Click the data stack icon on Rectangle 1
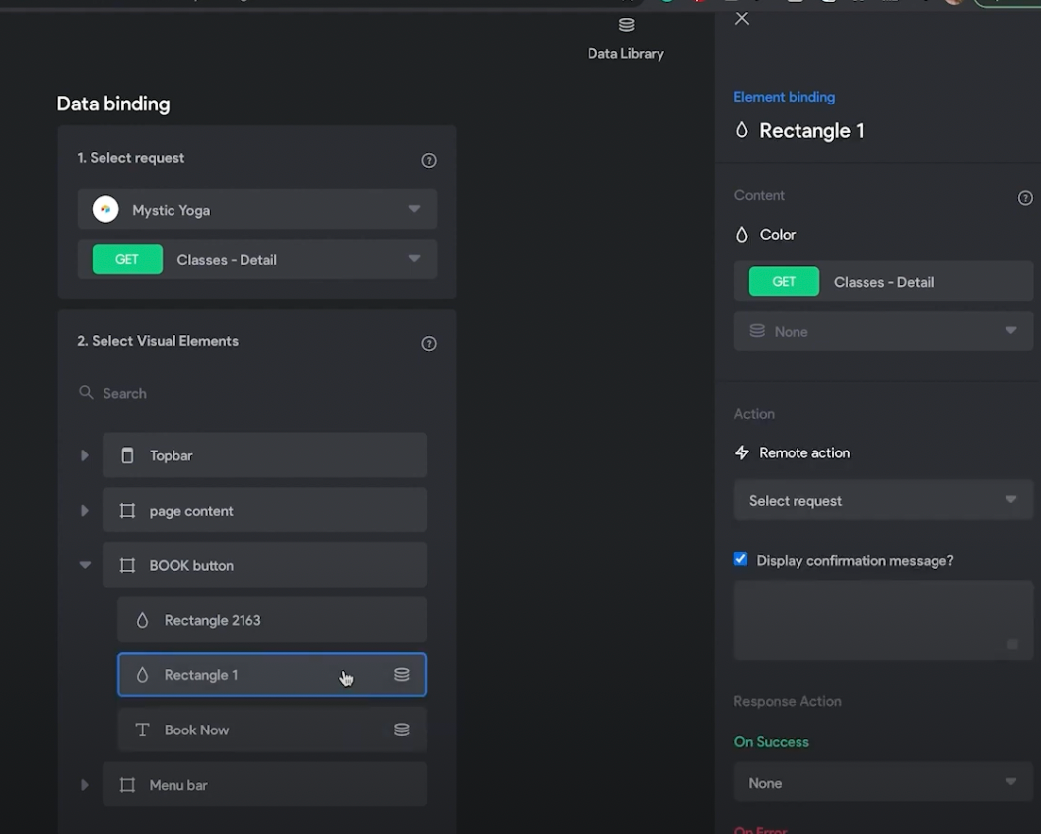Screen dimensions: 1041x834 coord(401,674)
